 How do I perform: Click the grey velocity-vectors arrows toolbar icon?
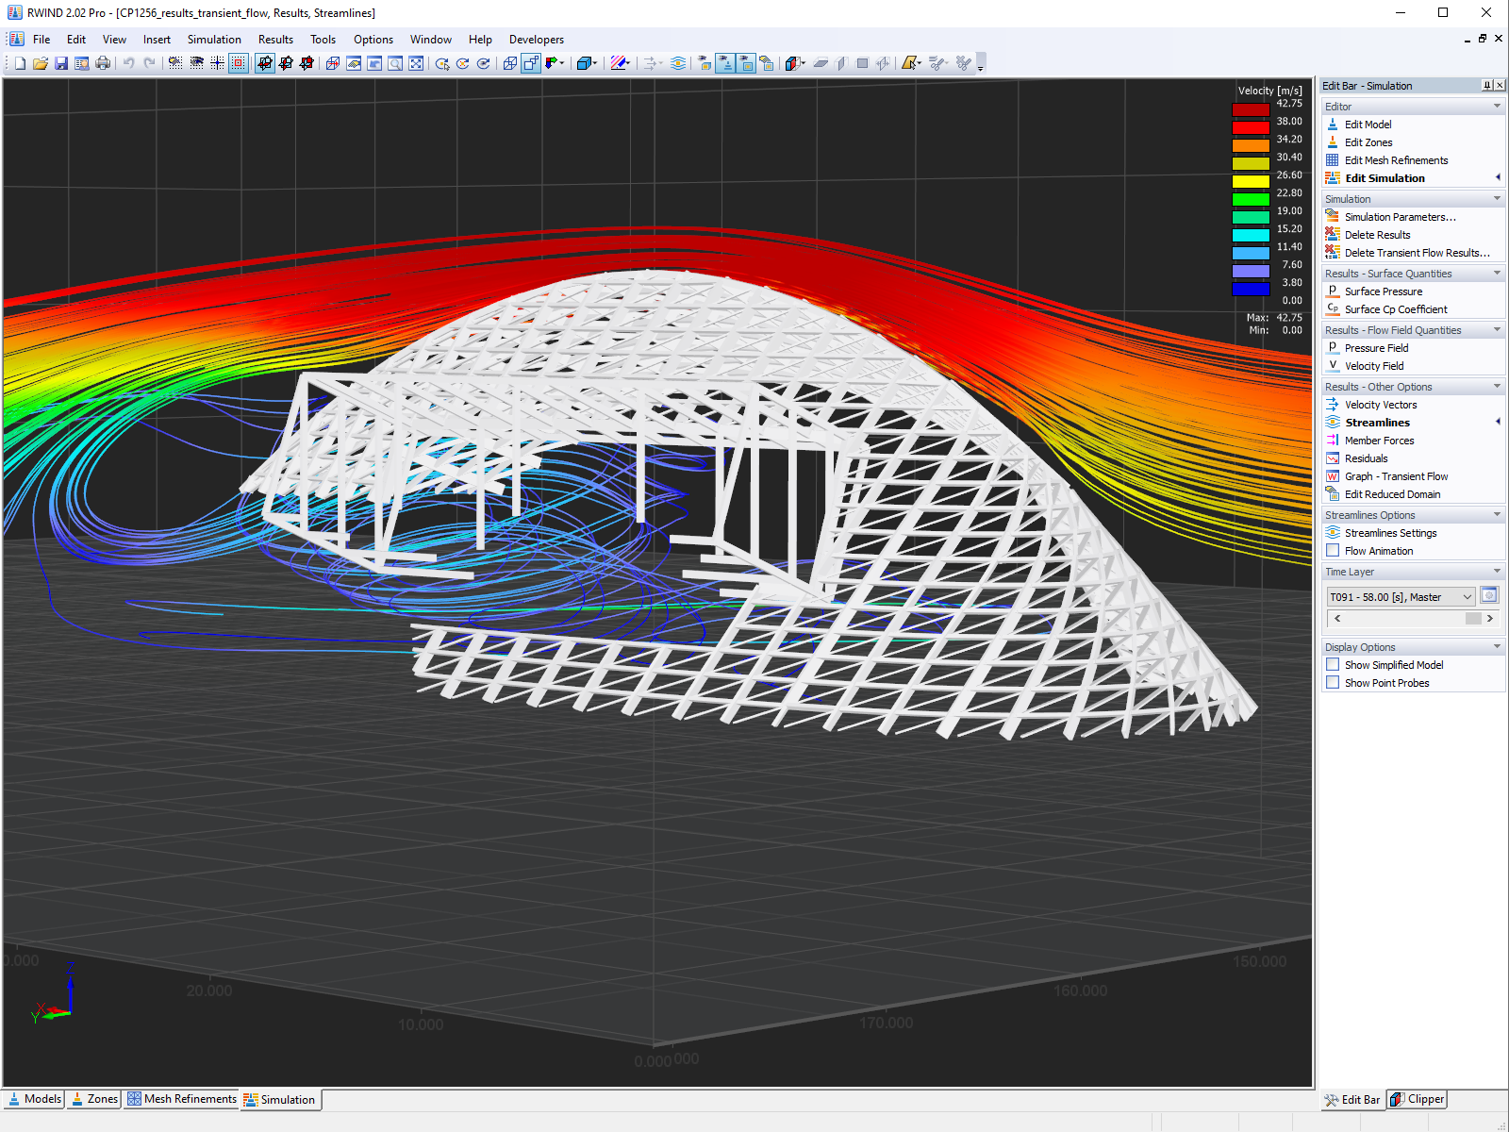(651, 63)
